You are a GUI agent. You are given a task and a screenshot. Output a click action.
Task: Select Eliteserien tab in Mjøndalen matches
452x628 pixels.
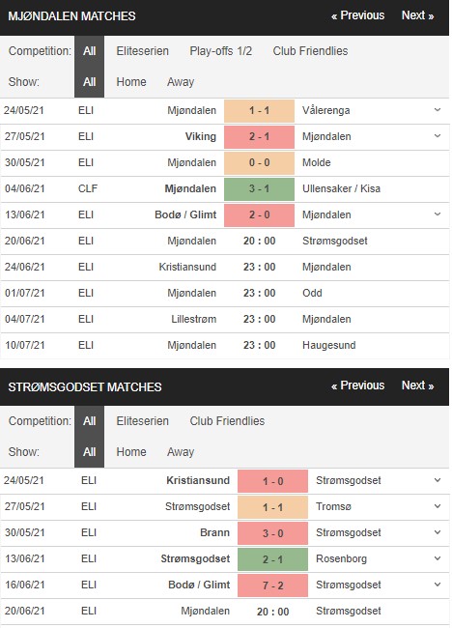click(142, 51)
